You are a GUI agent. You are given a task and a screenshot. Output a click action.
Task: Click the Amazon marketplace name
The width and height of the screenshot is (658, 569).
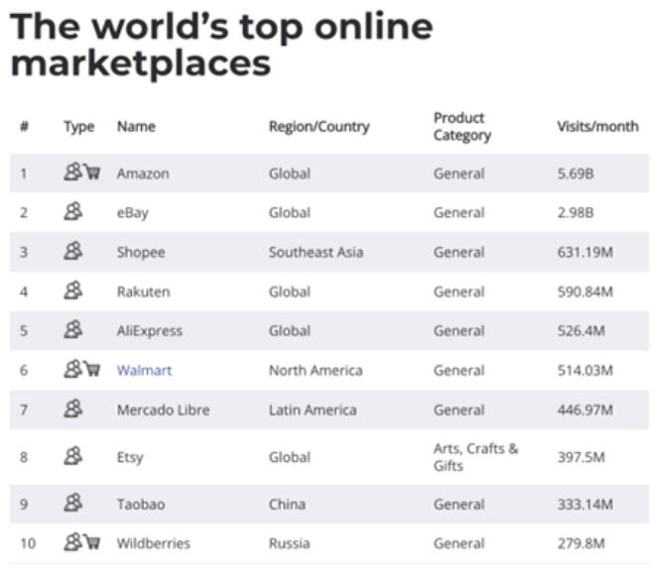(143, 173)
